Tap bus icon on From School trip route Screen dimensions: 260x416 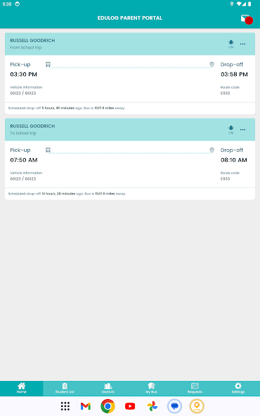coord(48,64)
